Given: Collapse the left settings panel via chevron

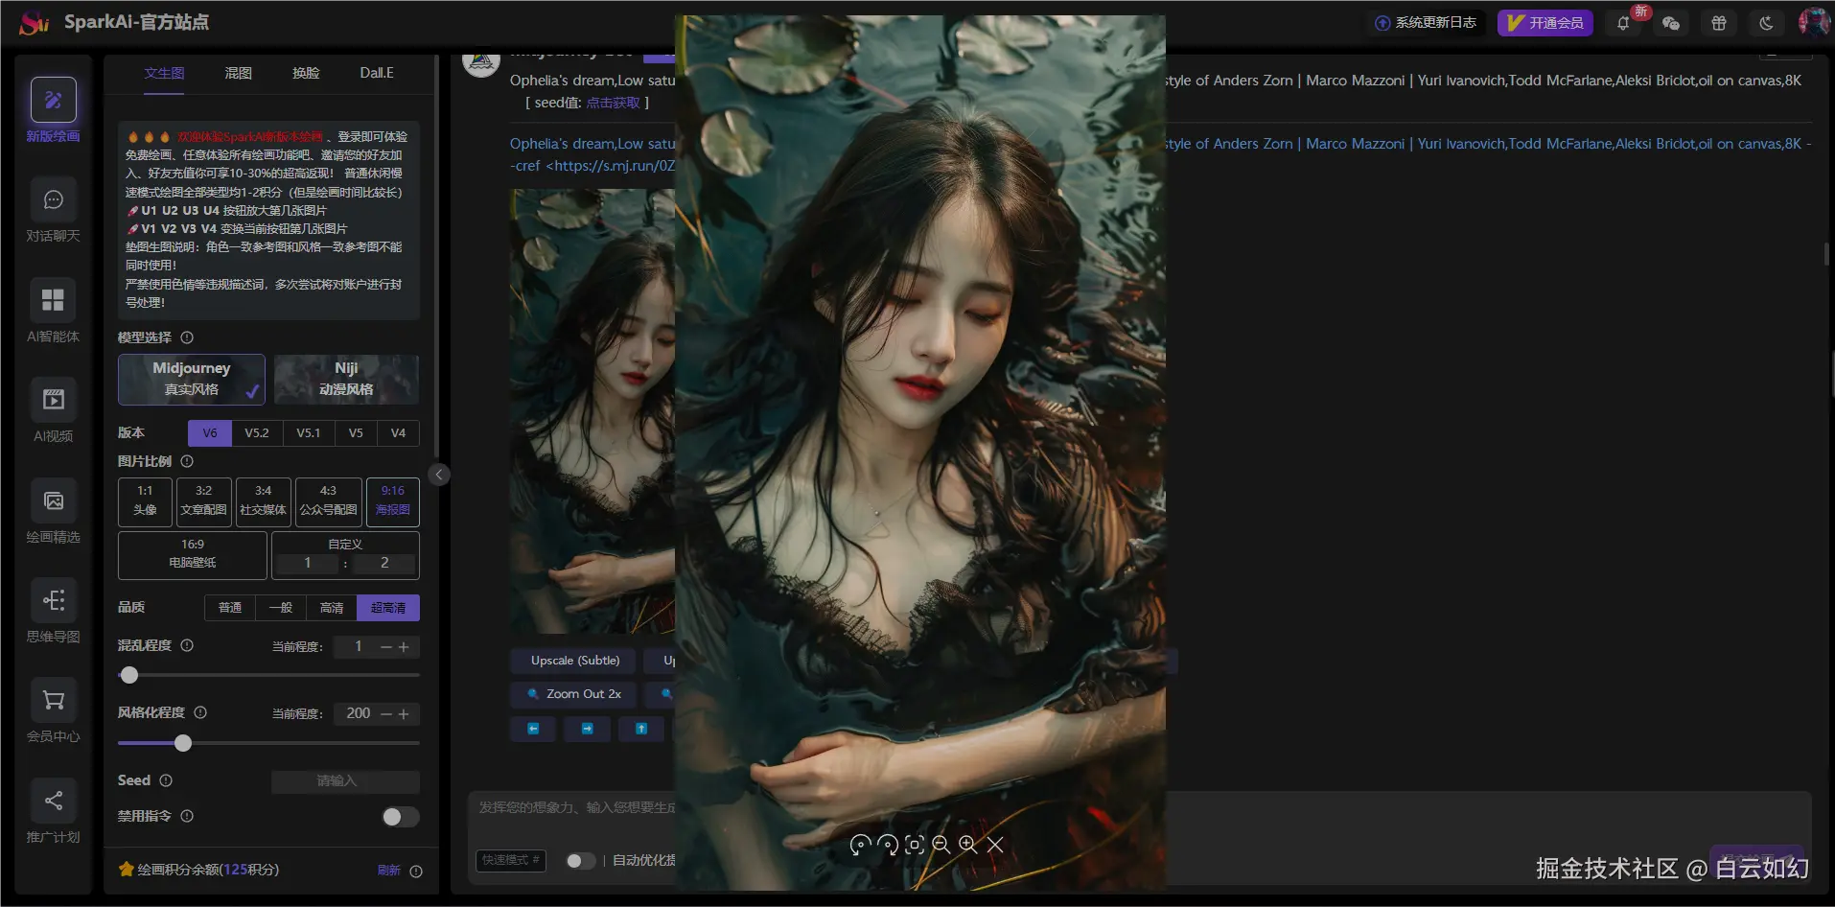Looking at the screenshot, I should [438, 474].
